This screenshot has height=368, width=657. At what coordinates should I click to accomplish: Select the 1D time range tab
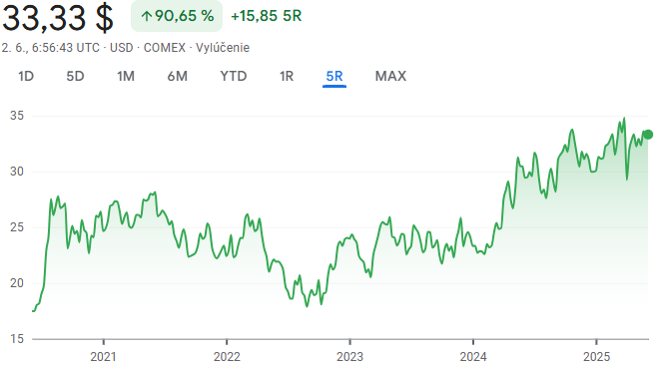point(26,76)
